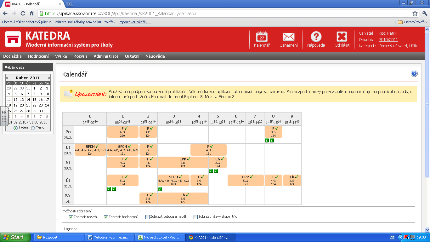Bookmark page with the star icon

tap(415, 14)
